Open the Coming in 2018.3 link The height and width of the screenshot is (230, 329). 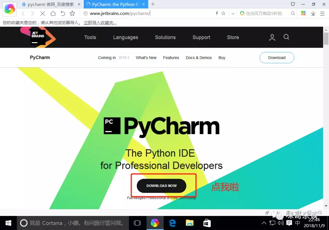[114, 58]
